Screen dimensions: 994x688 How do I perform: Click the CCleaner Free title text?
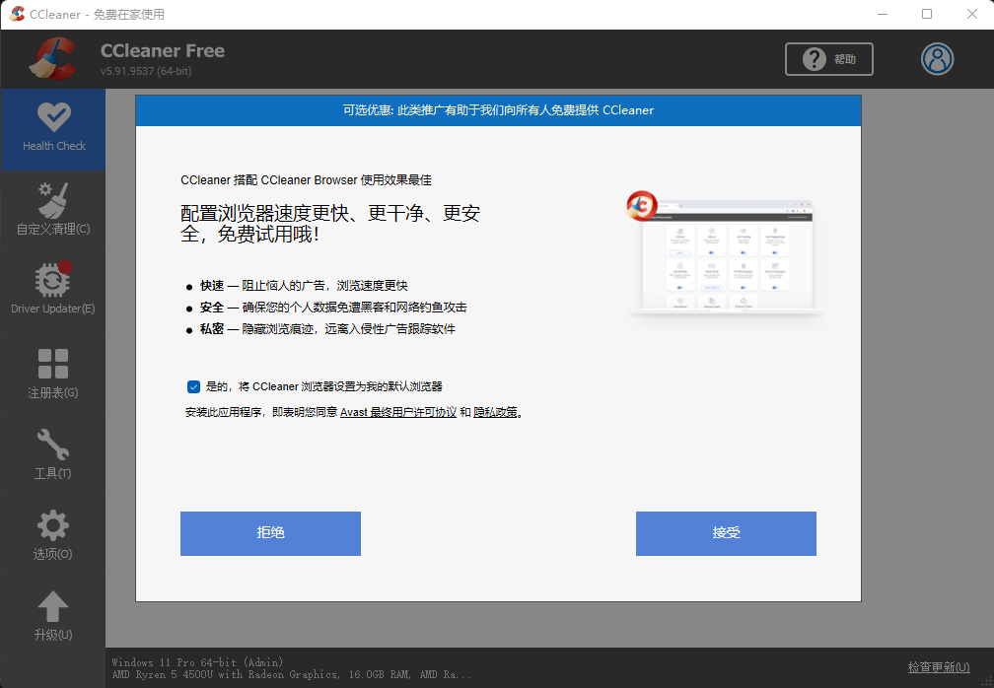[x=163, y=50]
